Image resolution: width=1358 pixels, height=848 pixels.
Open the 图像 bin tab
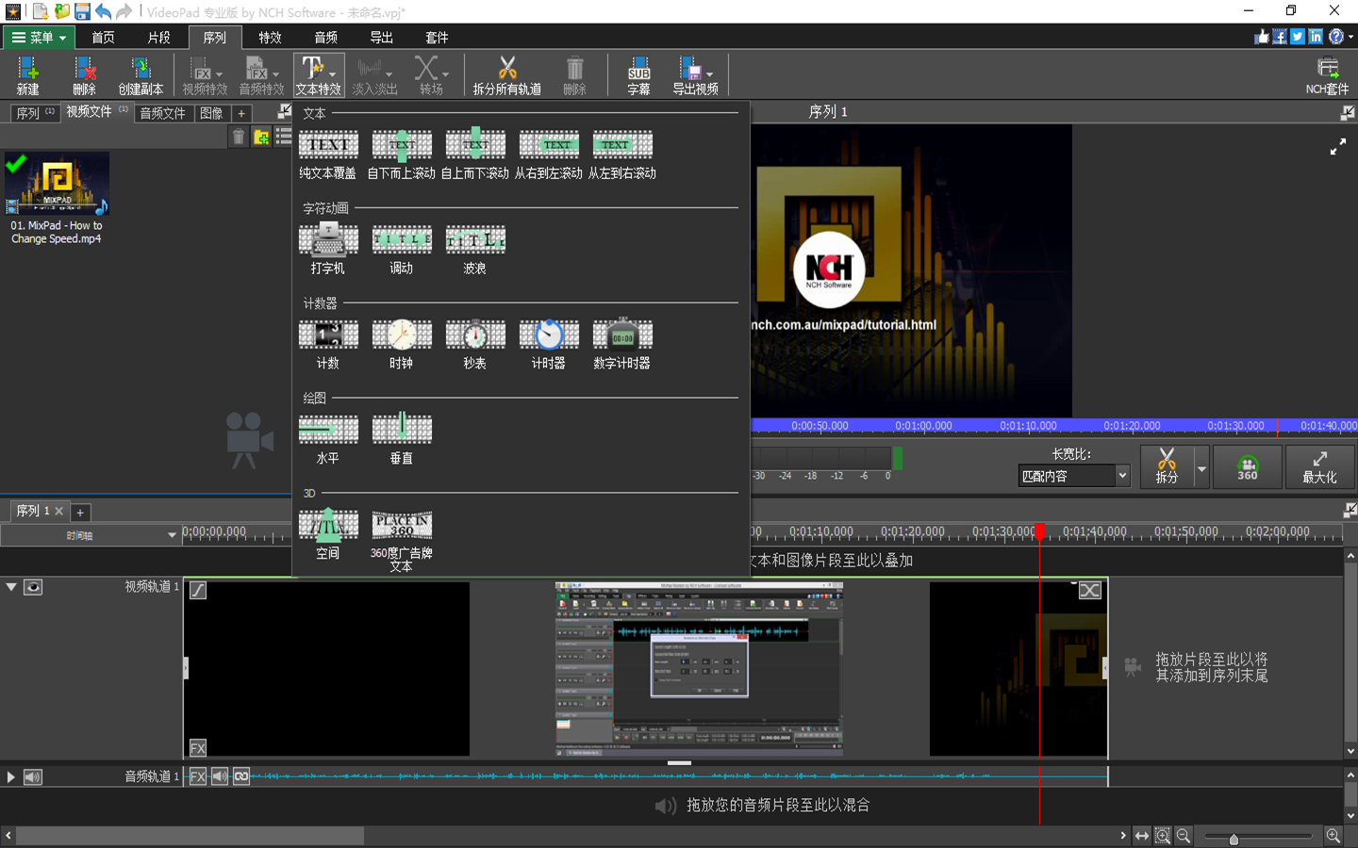pyautogui.click(x=211, y=113)
